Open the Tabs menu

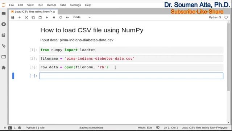[x=63, y=5]
